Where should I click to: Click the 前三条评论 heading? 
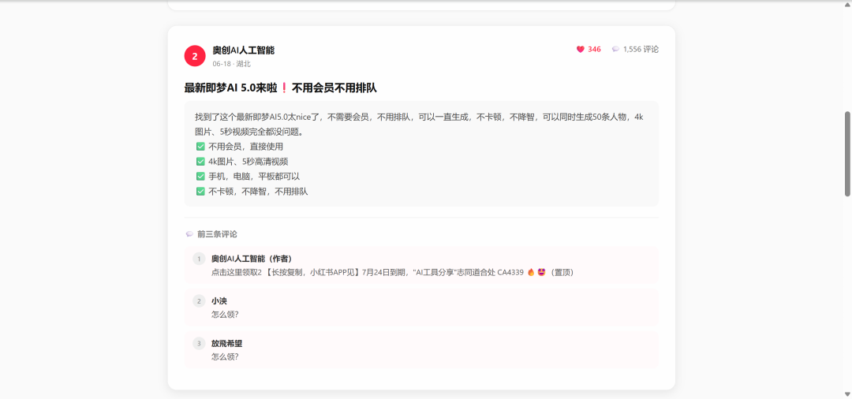pos(217,234)
